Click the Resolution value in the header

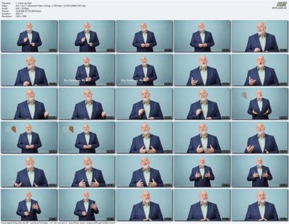21,16
